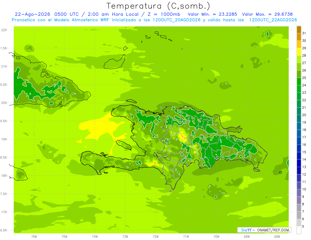
Task: Click the orange 31 degree color swatch
Action: click(x=299, y=30)
